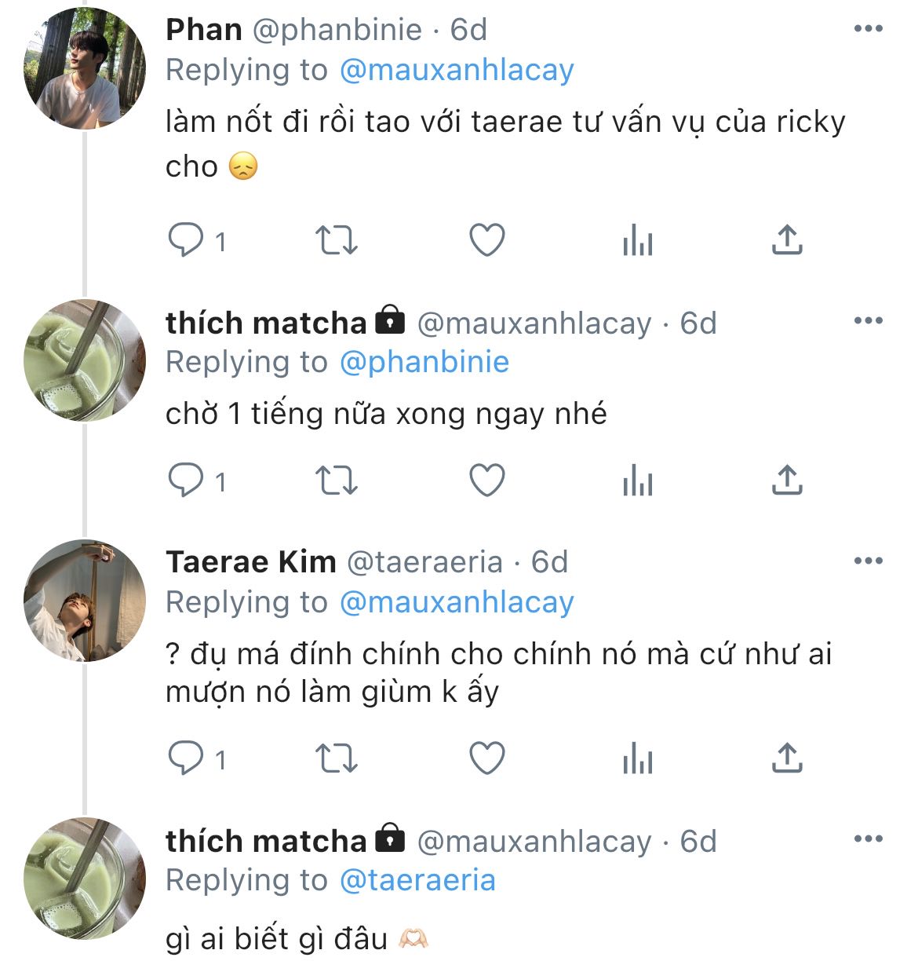This screenshot has width=918, height=961.
Task: View analytics for Phan's tweet
Action: pos(637,240)
